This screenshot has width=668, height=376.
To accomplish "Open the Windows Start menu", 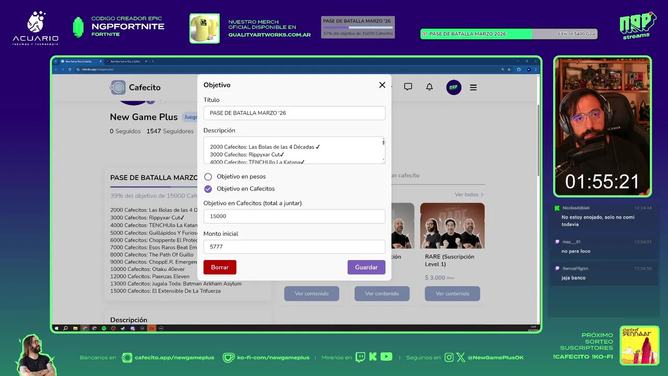I will coord(56,328).
